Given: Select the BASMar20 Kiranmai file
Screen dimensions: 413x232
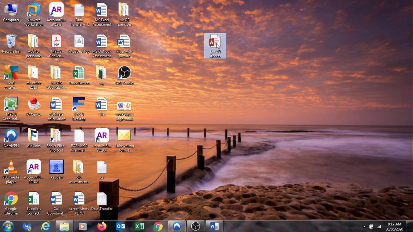Looking at the screenshot, I should click(x=79, y=140).
